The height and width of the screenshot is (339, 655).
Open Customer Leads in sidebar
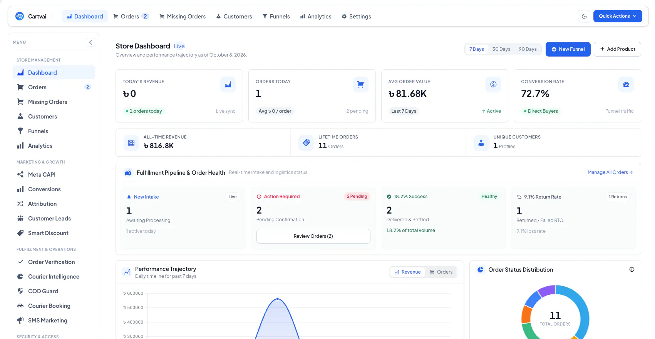tap(54, 219)
